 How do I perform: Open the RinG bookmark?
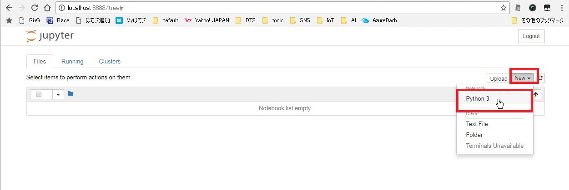tap(30, 20)
